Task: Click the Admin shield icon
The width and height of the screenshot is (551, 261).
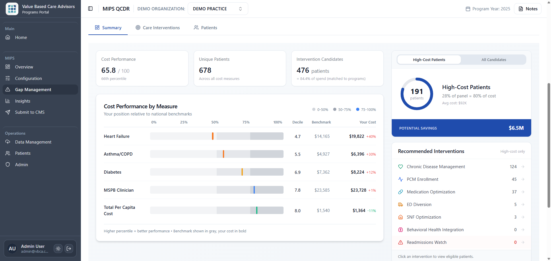Action: point(8,164)
